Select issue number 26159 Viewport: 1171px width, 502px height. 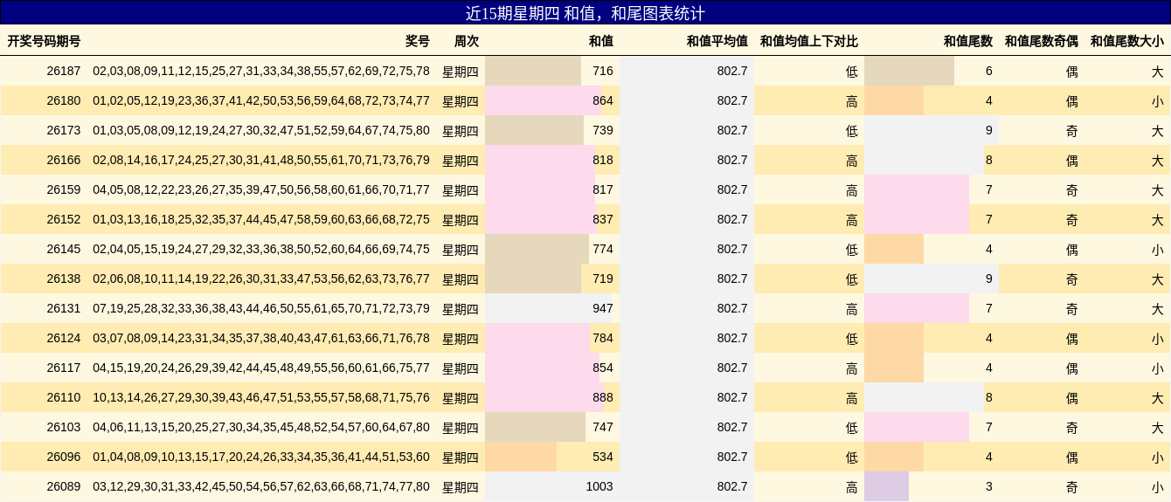tap(64, 189)
